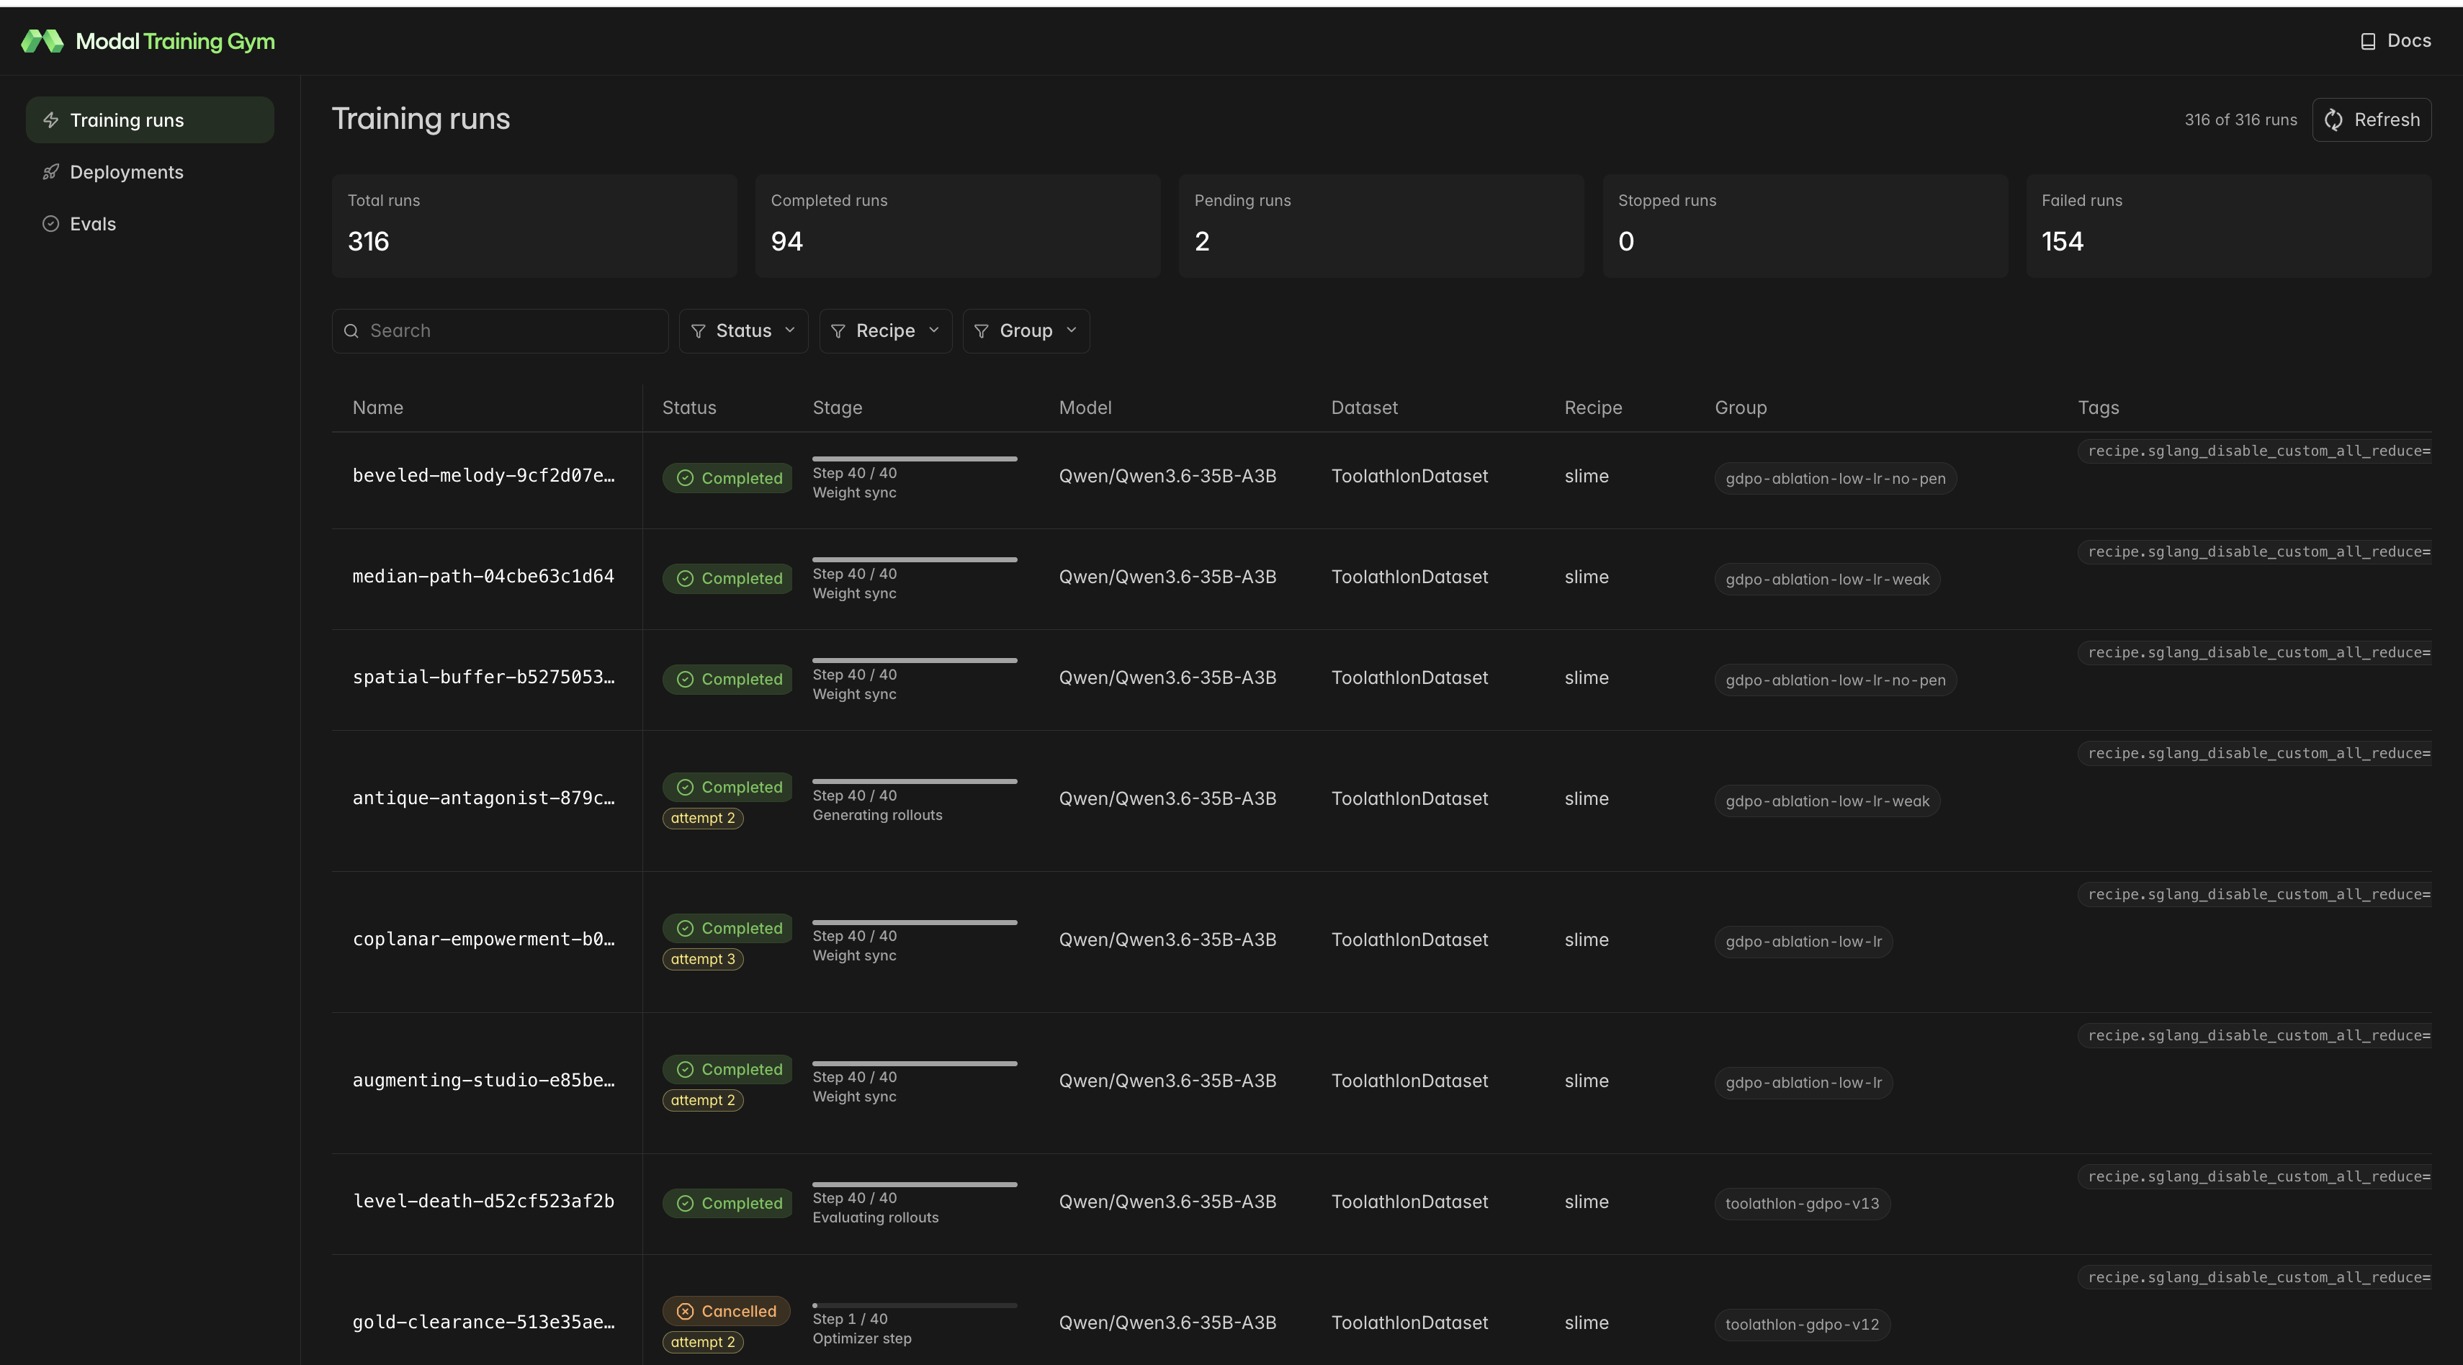Click attempt 3 badge on coplanar-empowerment row
The height and width of the screenshot is (1365, 2463).
point(703,960)
